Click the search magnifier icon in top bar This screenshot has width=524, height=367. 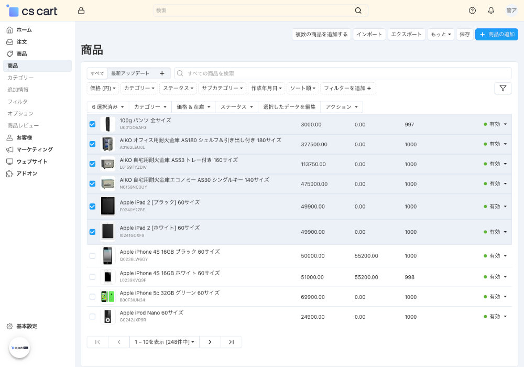(x=358, y=10)
